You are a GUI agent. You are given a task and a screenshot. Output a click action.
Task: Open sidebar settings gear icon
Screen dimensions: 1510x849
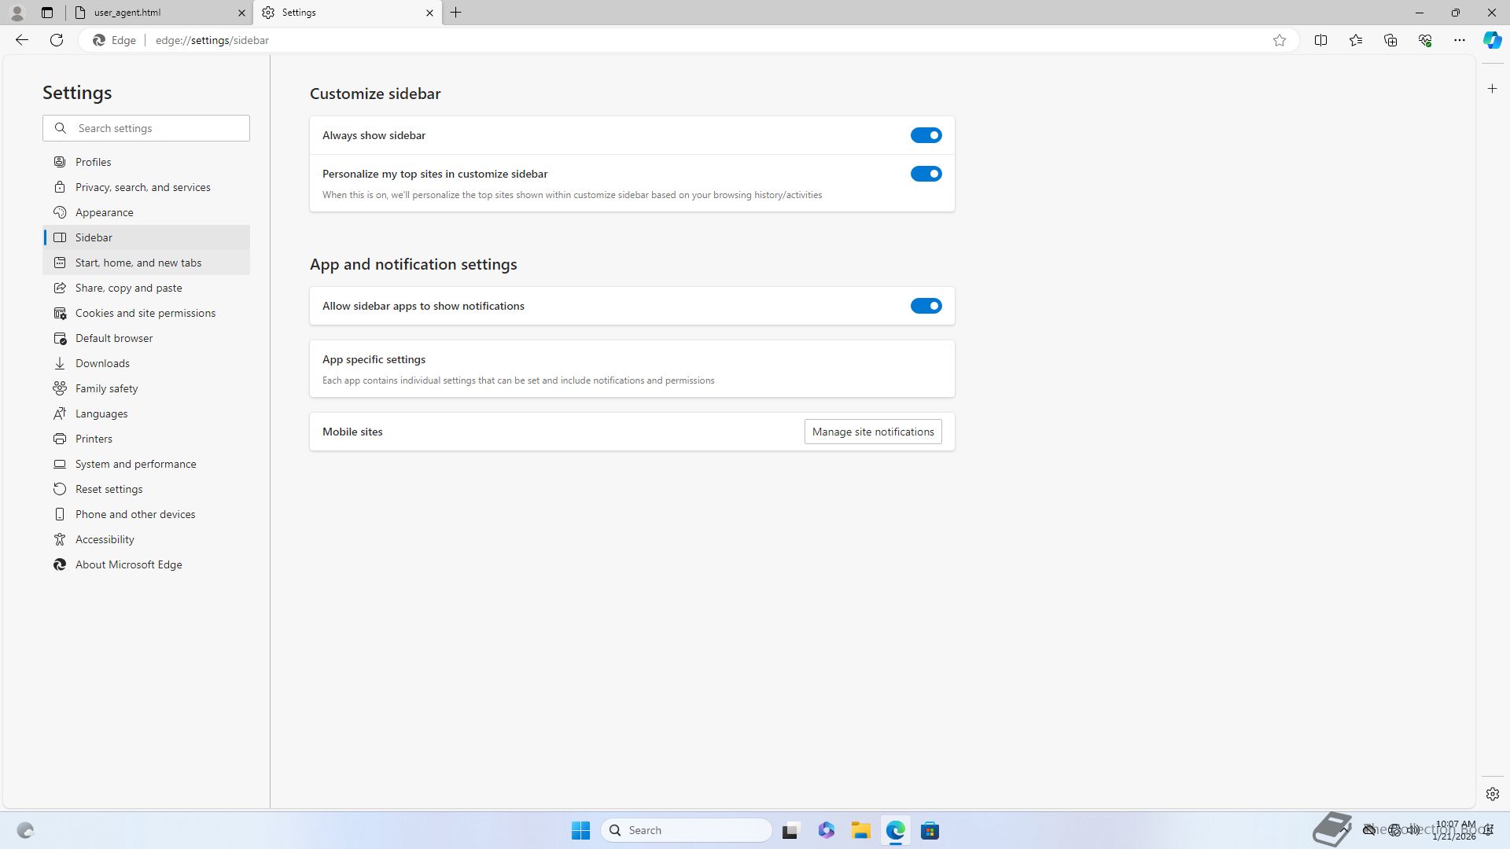click(x=1492, y=794)
